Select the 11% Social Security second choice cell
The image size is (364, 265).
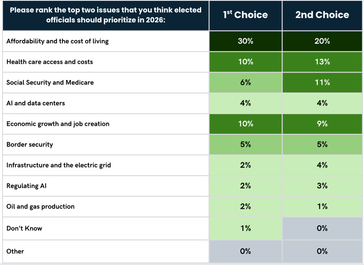click(x=322, y=82)
